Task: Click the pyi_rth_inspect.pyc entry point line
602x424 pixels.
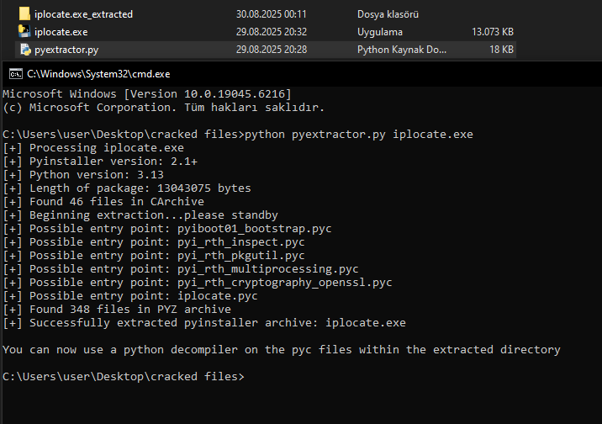Action: click(154, 242)
